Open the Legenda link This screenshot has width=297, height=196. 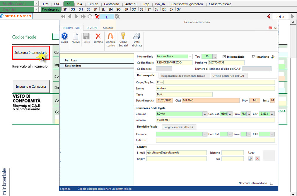point(65,189)
